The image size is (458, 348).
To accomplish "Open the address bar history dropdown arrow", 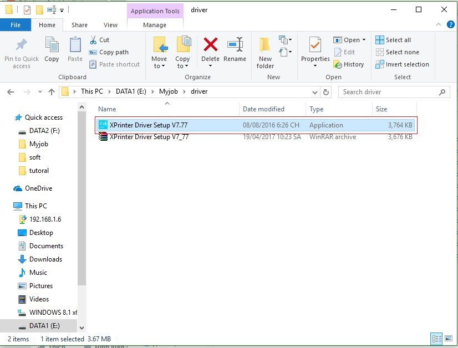I will coord(315,91).
